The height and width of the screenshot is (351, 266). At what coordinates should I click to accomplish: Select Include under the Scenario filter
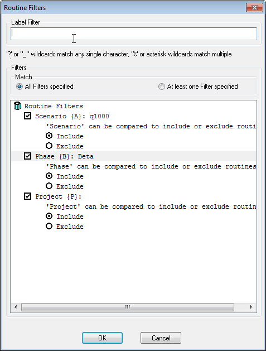click(x=49, y=136)
